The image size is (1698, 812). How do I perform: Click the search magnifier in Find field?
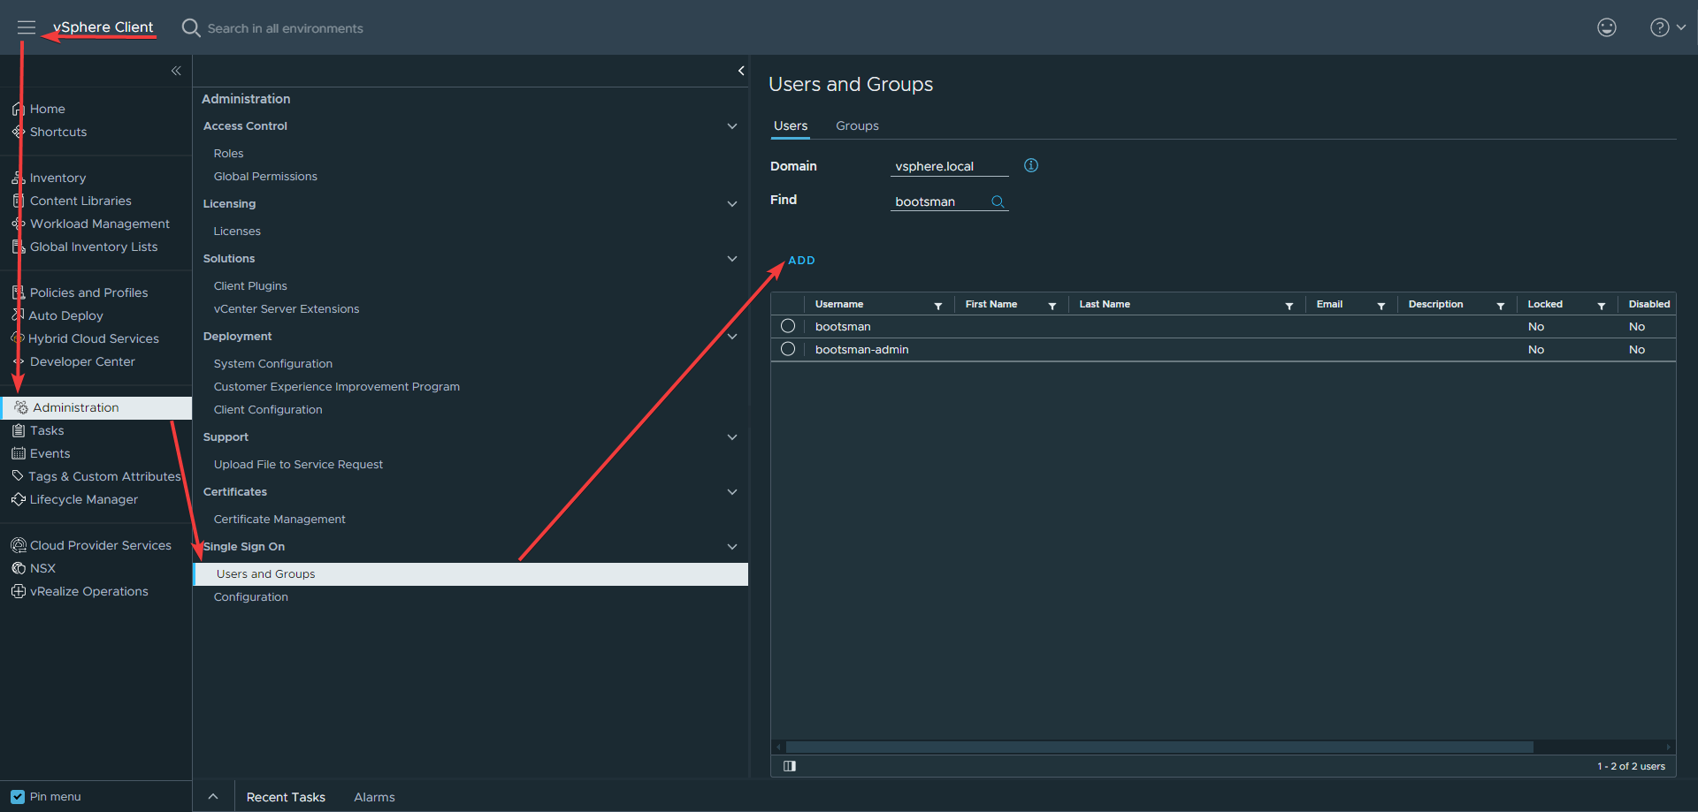(998, 201)
